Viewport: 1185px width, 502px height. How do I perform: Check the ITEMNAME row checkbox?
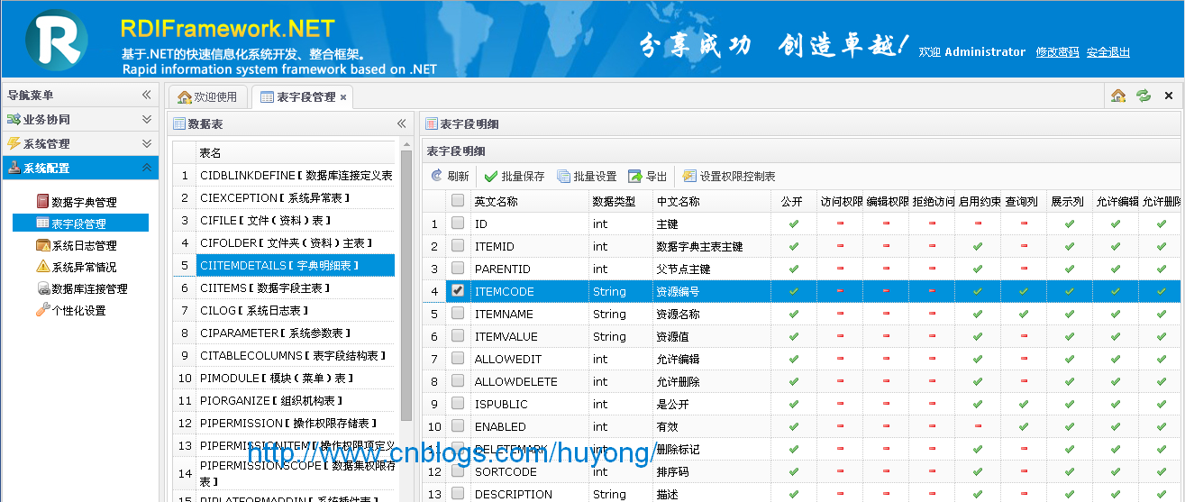point(458,314)
